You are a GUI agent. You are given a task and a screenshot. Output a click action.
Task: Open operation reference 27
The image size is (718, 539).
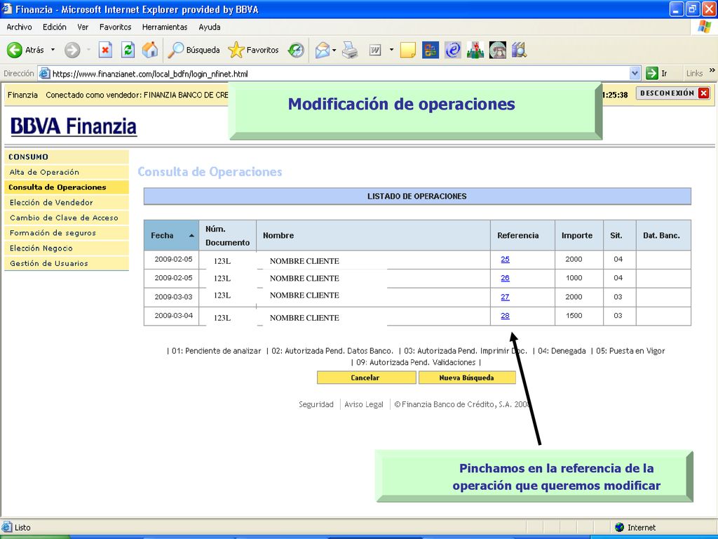click(505, 297)
